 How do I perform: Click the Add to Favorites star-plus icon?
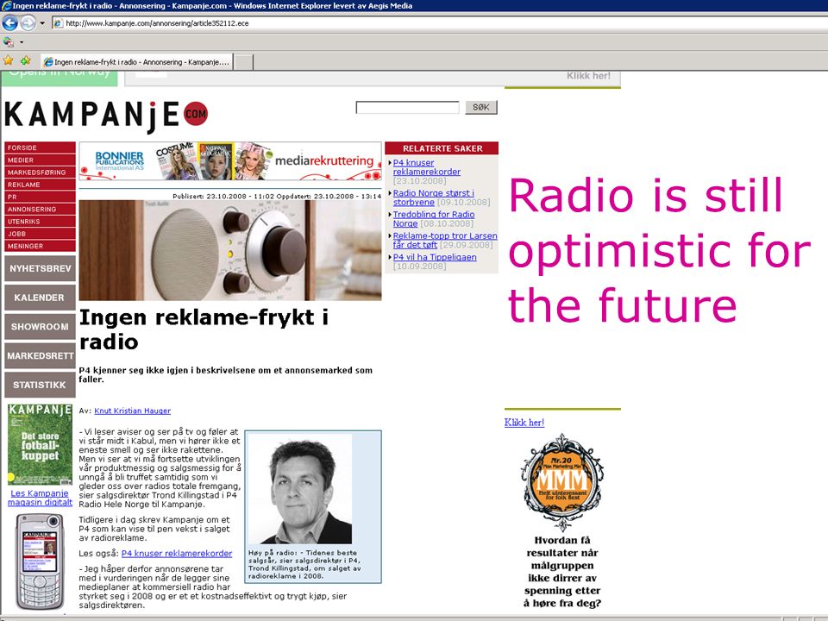click(25, 60)
